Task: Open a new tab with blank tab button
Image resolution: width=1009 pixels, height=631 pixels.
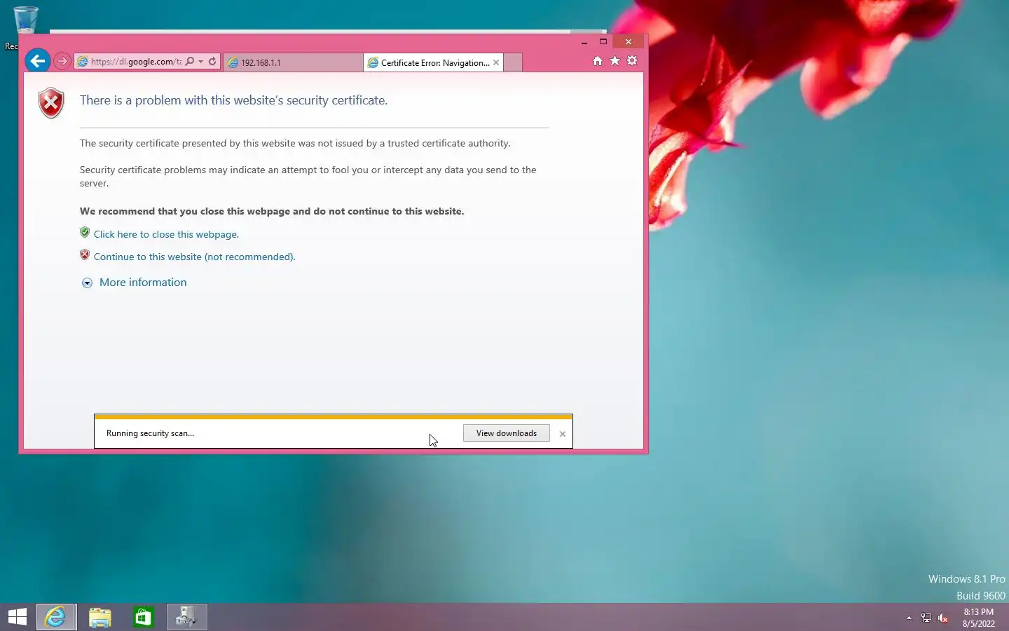Action: point(513,62)
